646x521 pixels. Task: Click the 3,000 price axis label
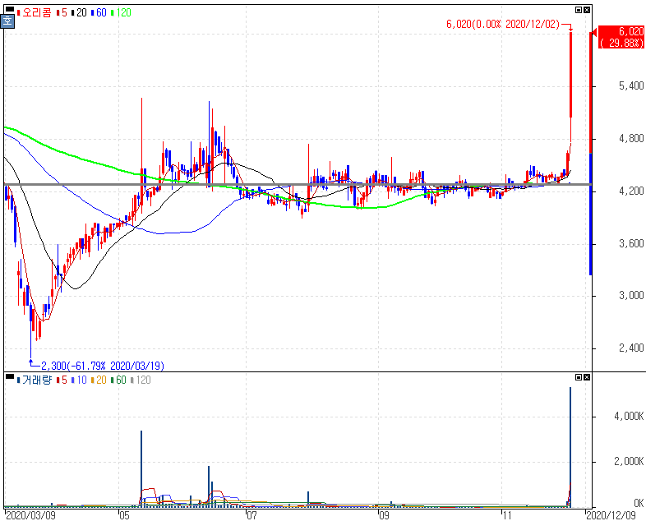tap(631, 296)
